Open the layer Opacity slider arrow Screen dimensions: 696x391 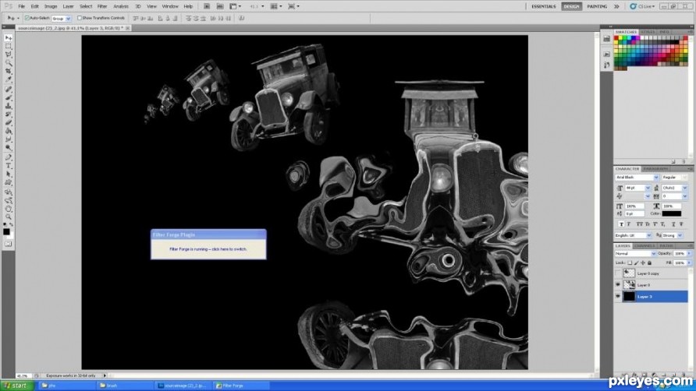pos(689,254)
